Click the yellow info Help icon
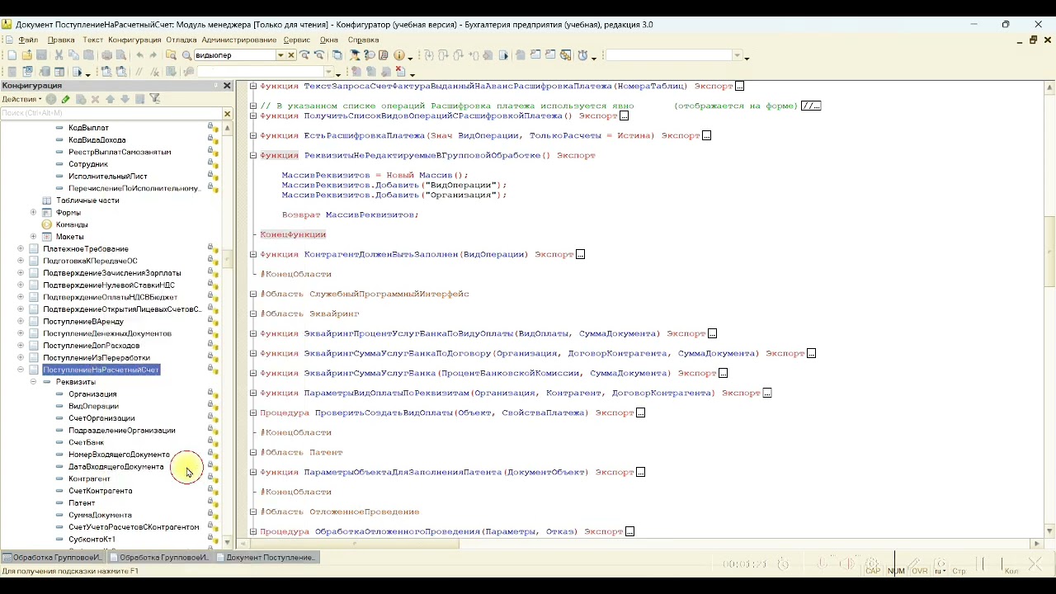 399,55
